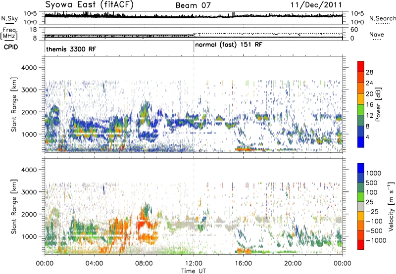Click the red bottom segment of Velocity colorbar
396x274 pixels.
(x=361, y=245)
